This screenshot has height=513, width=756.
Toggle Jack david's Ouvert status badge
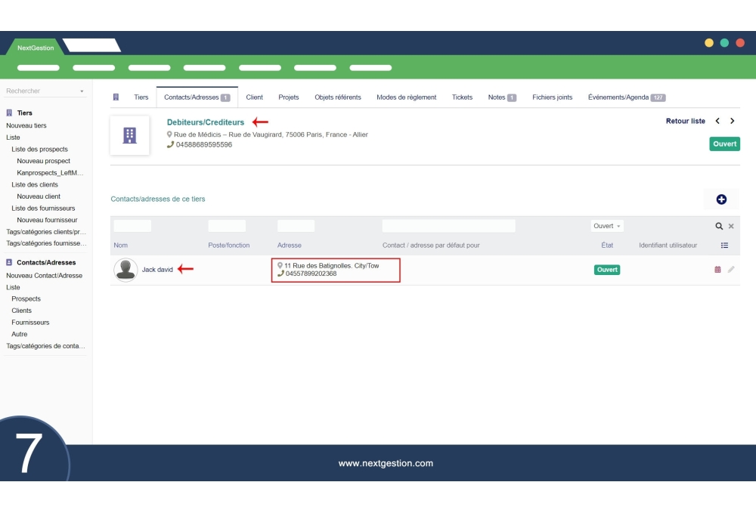[x=607, y=269]
